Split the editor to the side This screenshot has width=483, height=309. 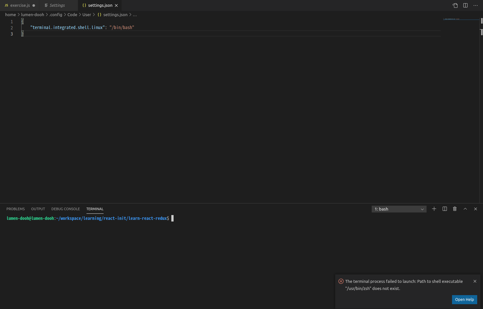click(465, 5)
